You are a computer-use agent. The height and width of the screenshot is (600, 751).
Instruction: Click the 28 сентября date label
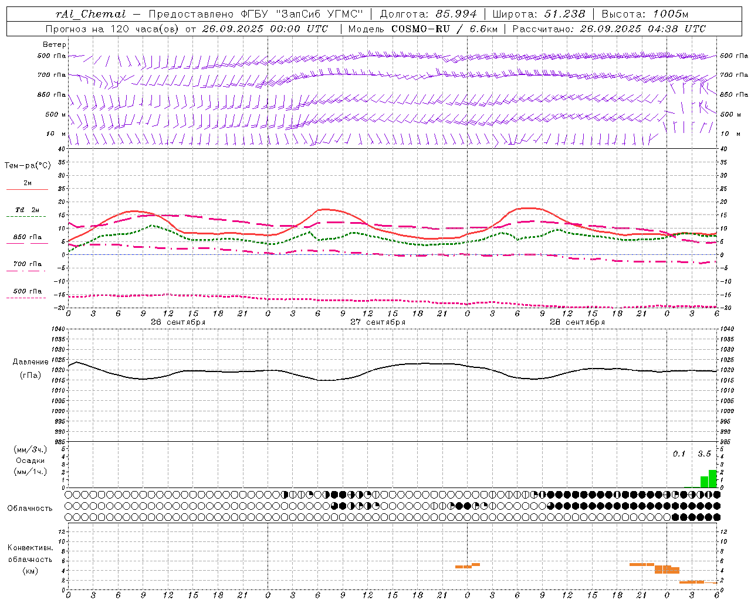click(577, 322)
